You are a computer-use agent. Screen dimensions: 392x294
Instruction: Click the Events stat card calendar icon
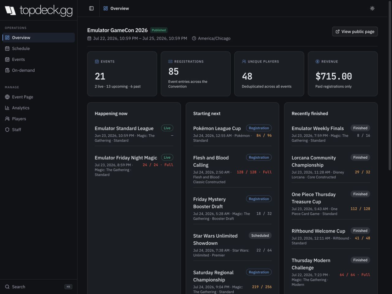[97, 61]
